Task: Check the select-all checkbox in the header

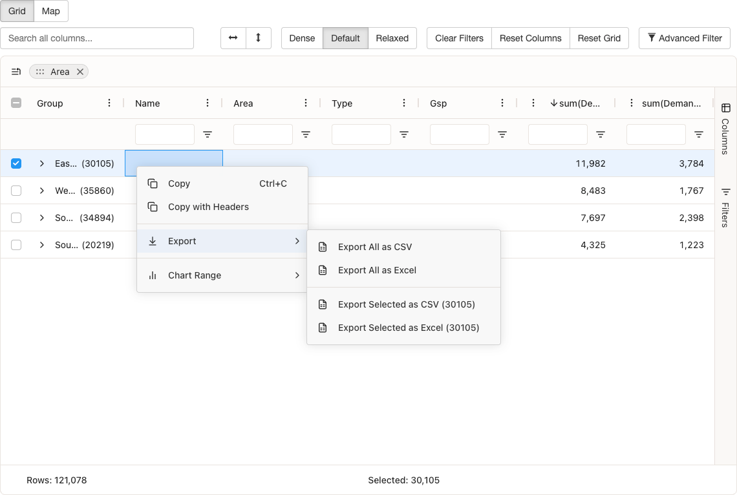Action: [x=16, y=103]
